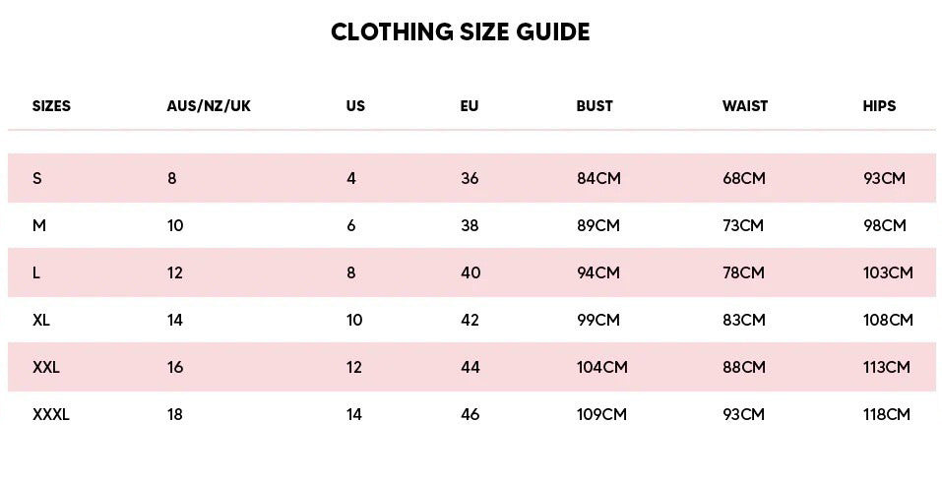The width and height of the screenshot is (942, 482).
Task: Click the 103CM hips measurement
Action: 888,273
